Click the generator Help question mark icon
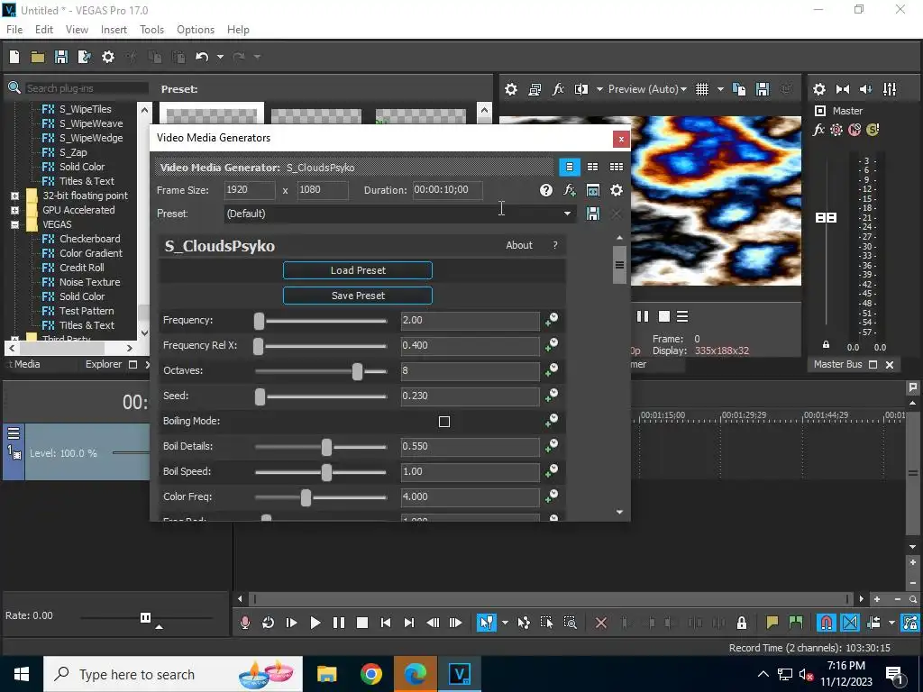The width and height of the screenshot is (923, 692). coord(546,190)
